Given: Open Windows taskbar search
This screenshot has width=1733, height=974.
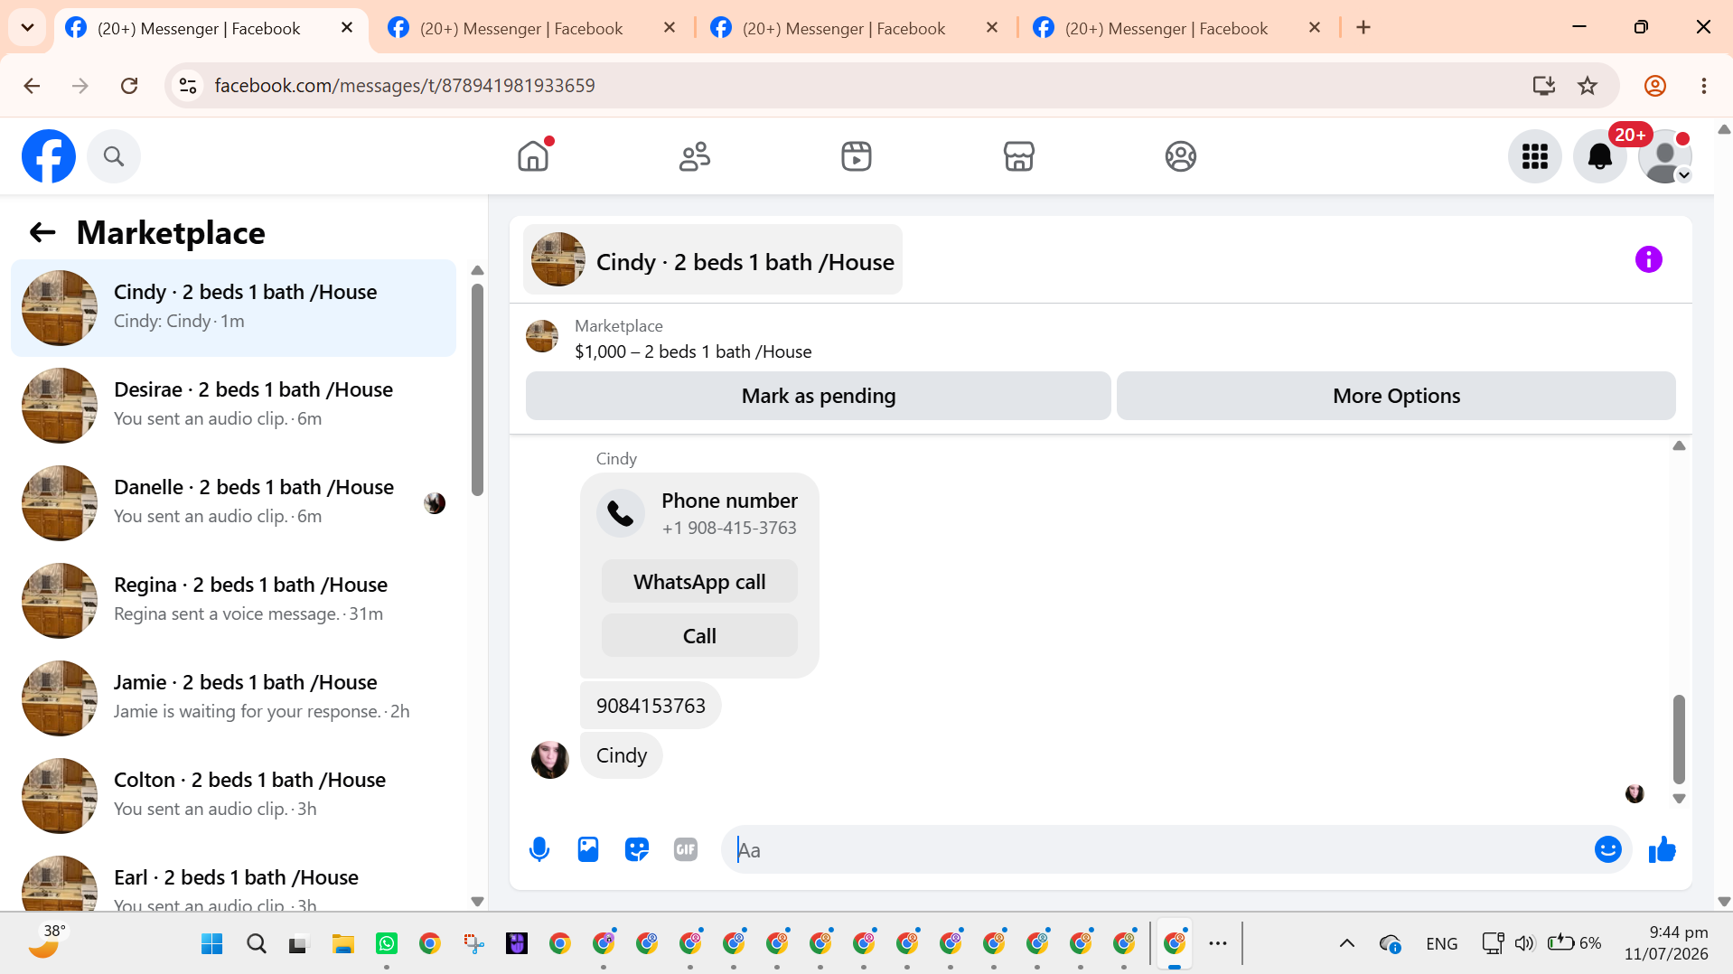Looking at the screenshot, I should click(257, 944).
